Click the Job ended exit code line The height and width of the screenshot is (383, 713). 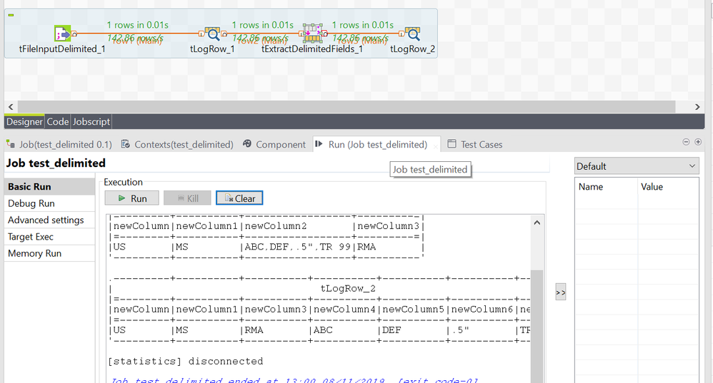pyautogui.click(x=294, y=380)
